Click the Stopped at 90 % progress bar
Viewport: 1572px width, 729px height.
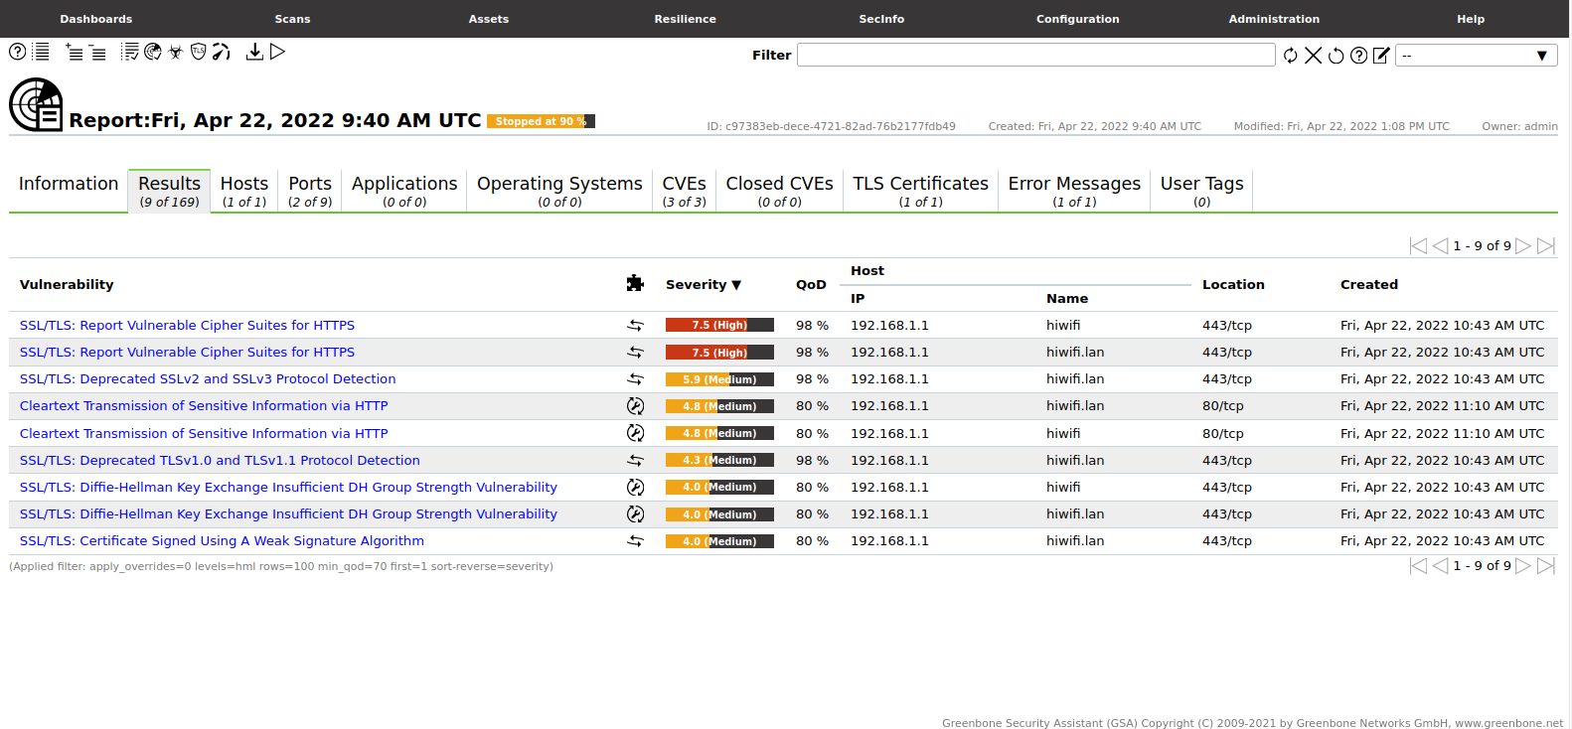(x=541, y=121)
